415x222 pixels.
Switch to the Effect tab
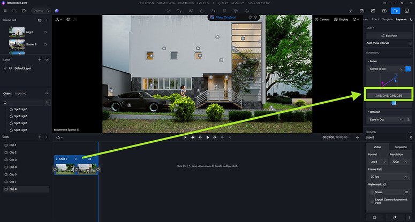coord(375,19)
